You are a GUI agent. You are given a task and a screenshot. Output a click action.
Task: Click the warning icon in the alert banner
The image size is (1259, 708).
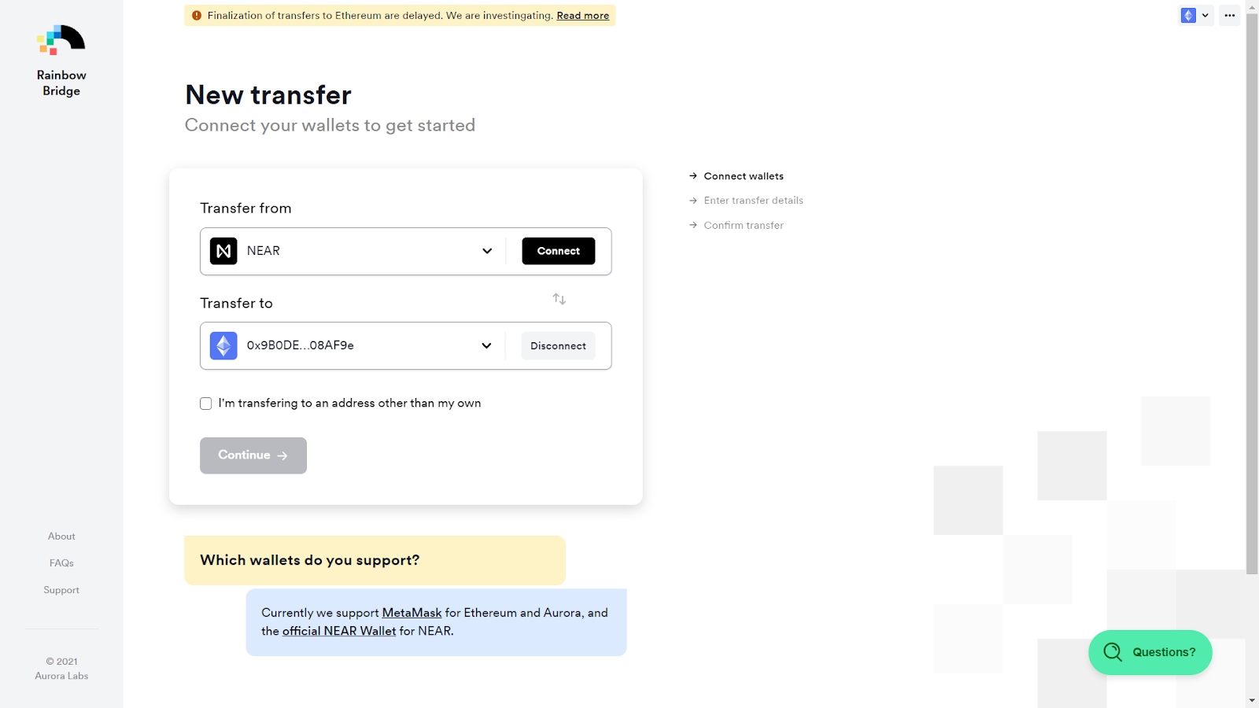tap(197, 16)
